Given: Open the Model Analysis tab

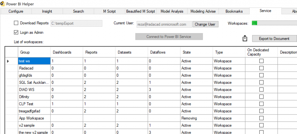Looking at the screenshot, I should 172,11.
